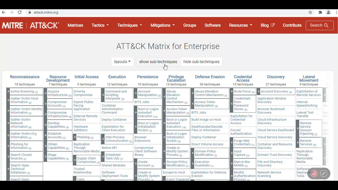338x190 pixels.
Task: Open the Defense Evasion tactic heading
Action: click(210, 77)
